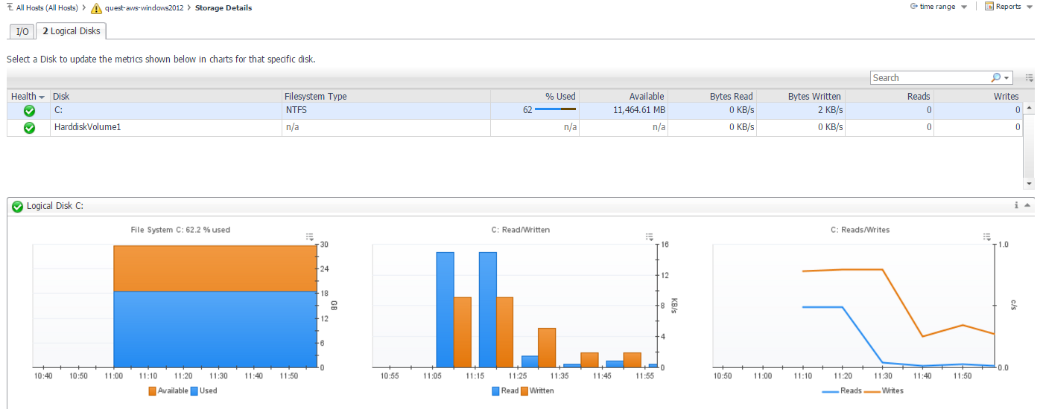
Task: Collapse the Logical Disk C: panel
Action: point(1028,205)
